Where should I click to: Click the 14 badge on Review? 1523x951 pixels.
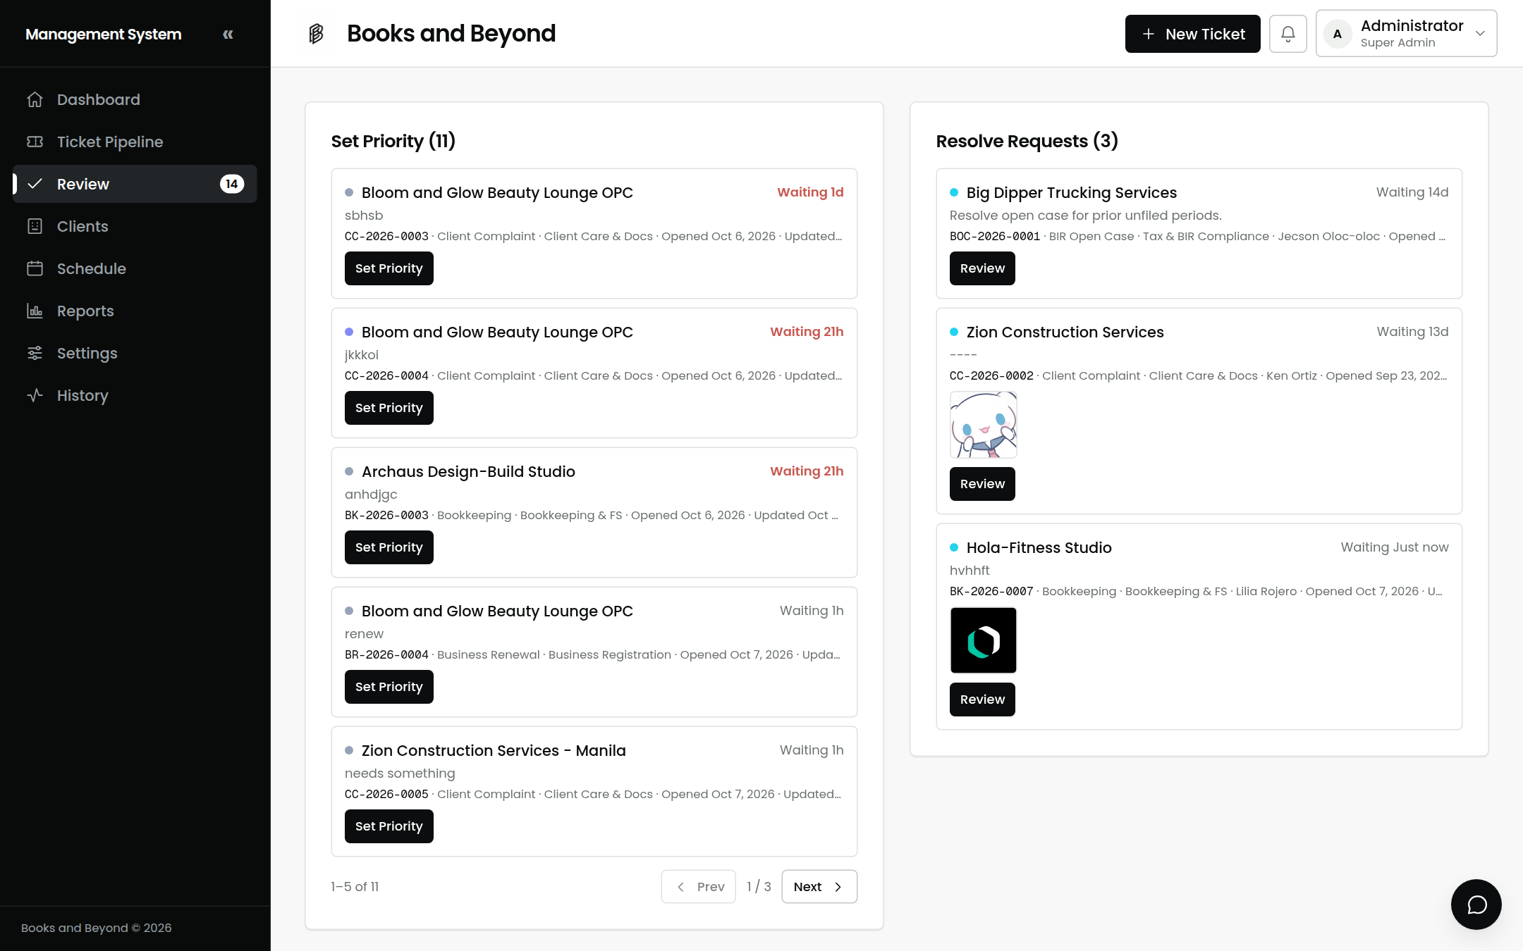[232, 184]
